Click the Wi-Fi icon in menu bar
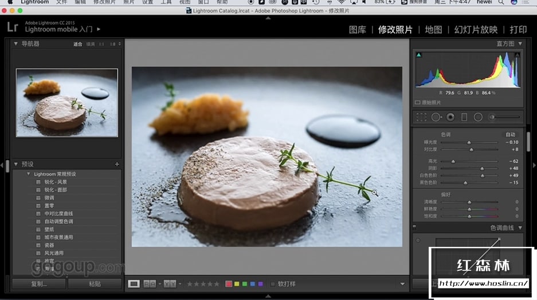537x300 pixels. point(341,2)
